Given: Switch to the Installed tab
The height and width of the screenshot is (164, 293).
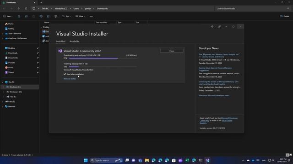Looking at the screenshot, I should click(x=61, y=41).
